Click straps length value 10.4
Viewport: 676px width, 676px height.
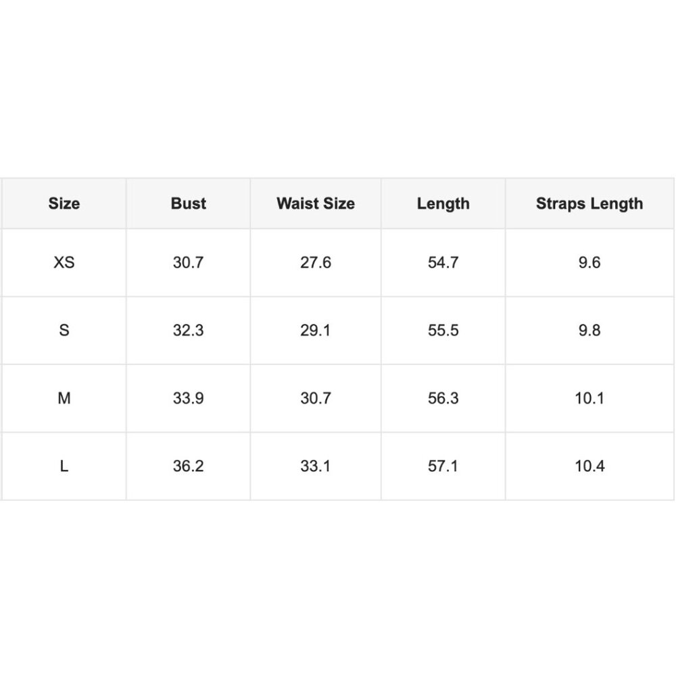589,466
